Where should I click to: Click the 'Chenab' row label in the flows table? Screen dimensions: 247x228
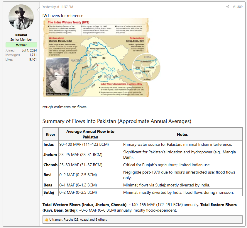50,165
